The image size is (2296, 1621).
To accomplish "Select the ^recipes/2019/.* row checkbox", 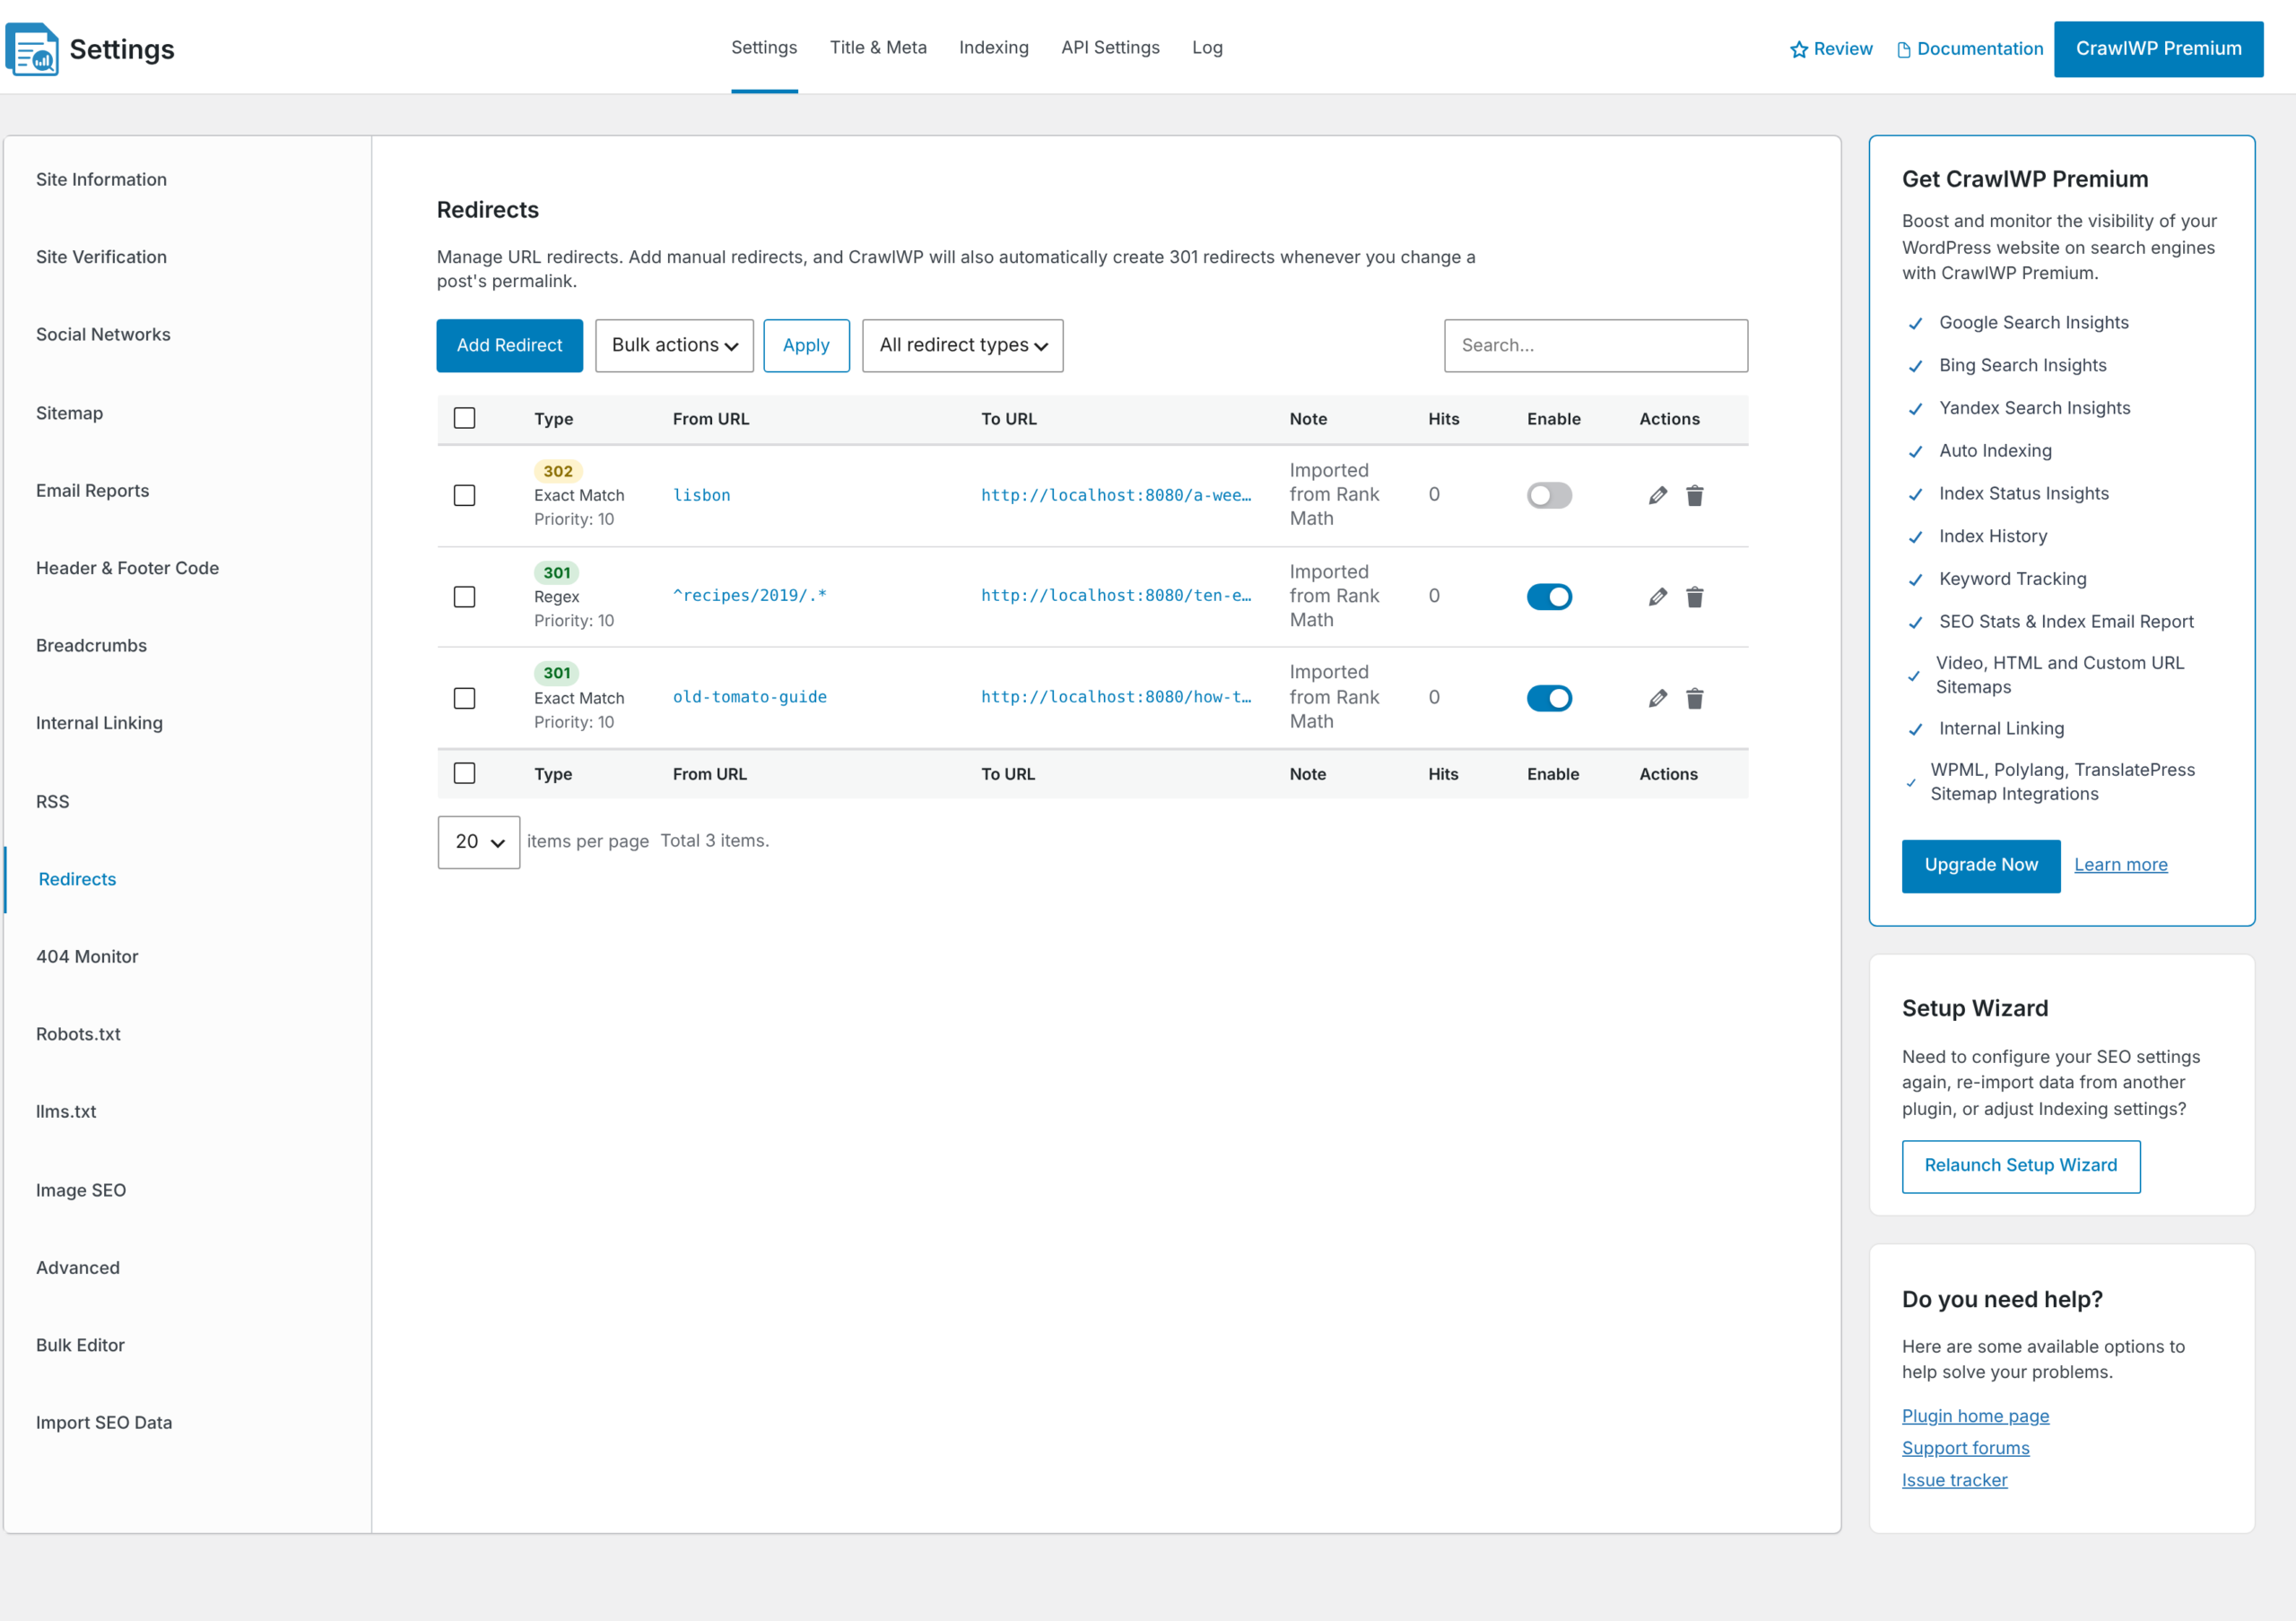I will [464, 597].
